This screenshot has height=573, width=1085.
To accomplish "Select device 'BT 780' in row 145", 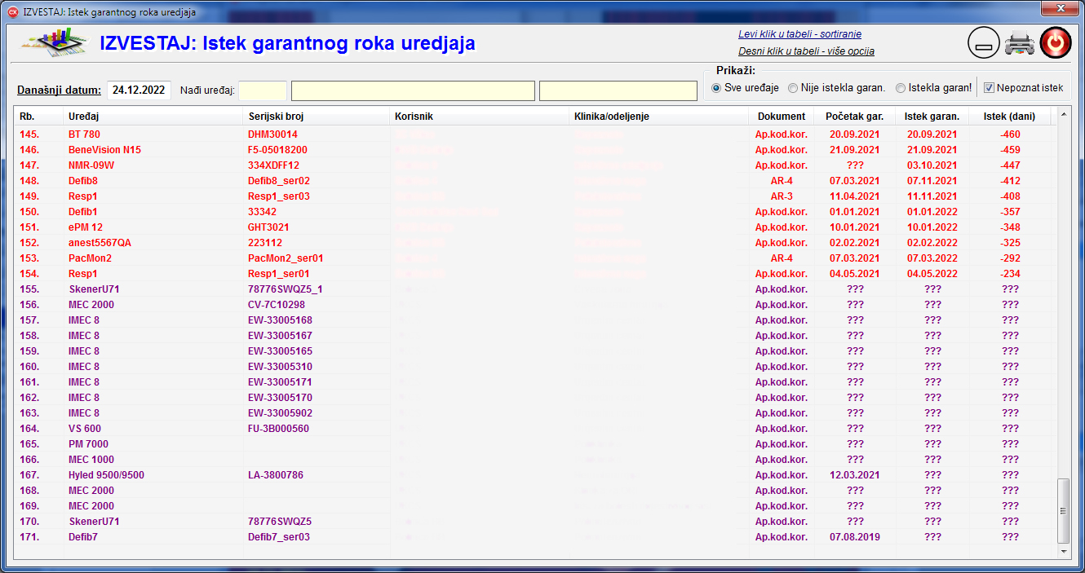I will tap(84, 134).
